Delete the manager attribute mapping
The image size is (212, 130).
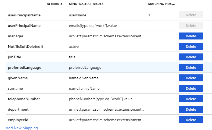191,36
